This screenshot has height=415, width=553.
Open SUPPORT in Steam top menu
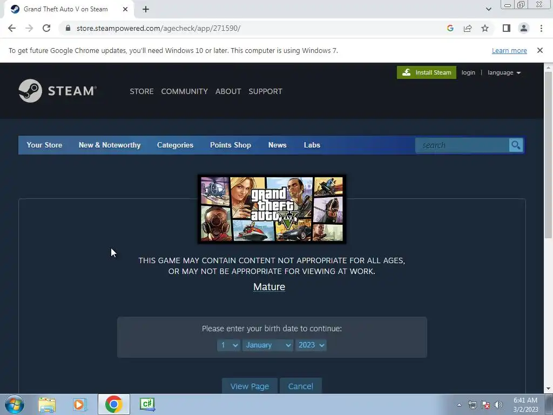[265, 91]
